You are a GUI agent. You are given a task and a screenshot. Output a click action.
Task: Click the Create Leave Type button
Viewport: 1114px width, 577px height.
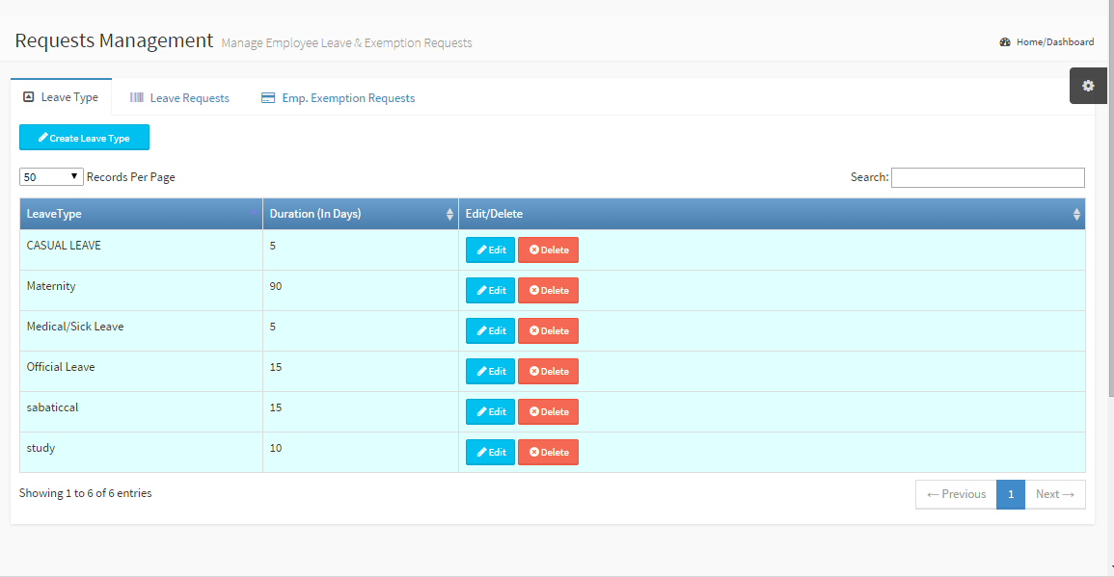(x=84, y=138)
